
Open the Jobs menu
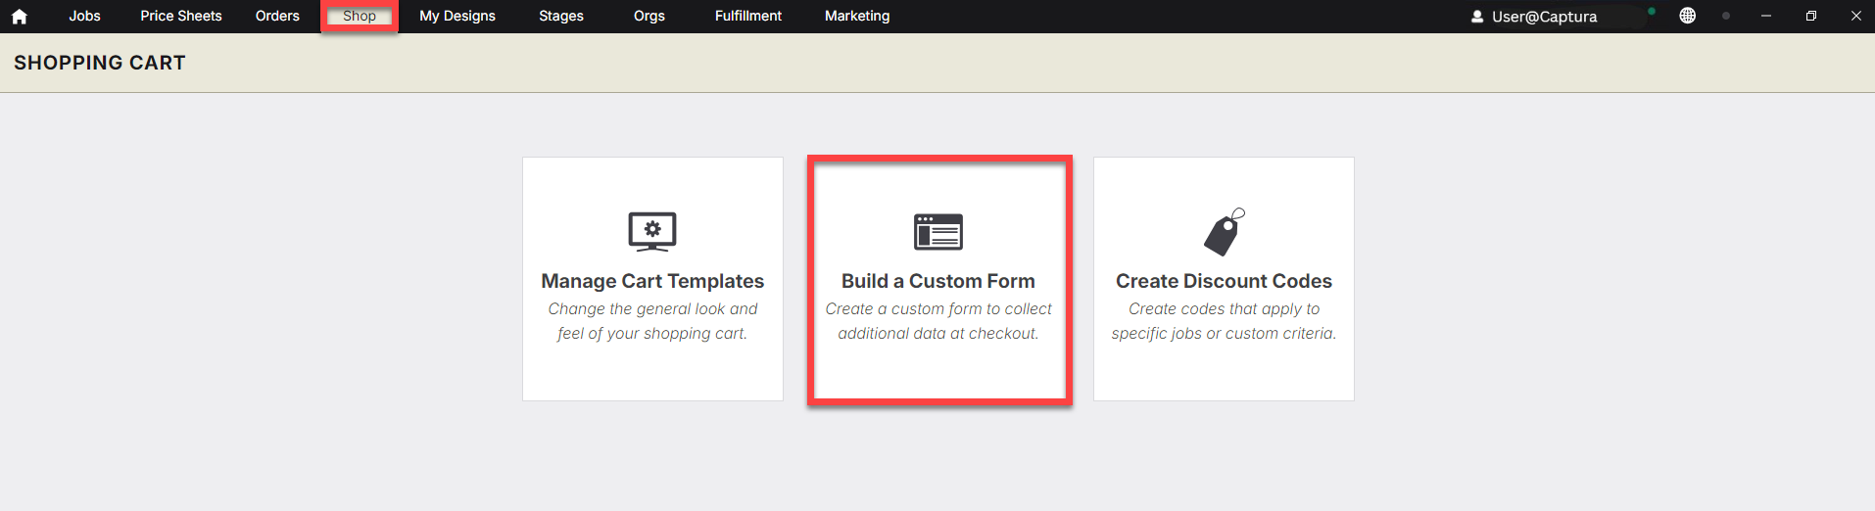[85, 16]
